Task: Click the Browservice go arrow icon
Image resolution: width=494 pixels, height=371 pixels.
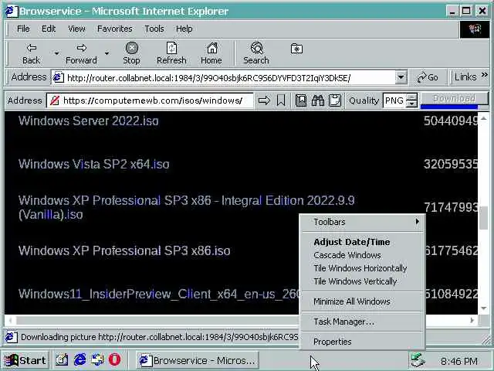Action: pos(264,100)
